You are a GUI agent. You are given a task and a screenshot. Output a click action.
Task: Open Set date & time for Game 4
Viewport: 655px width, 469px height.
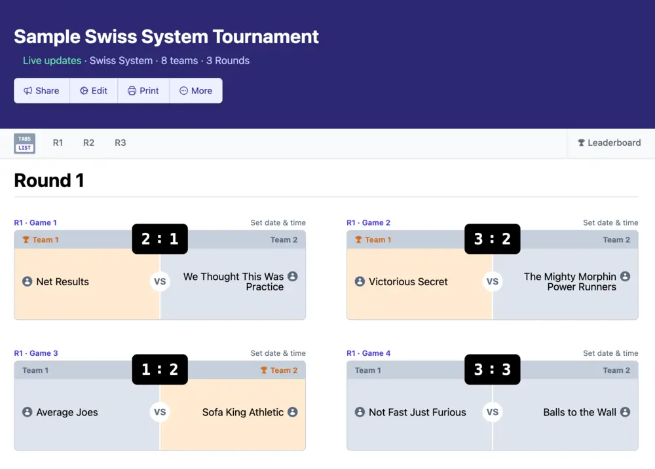pyautogui.click(x=611, y=353)
